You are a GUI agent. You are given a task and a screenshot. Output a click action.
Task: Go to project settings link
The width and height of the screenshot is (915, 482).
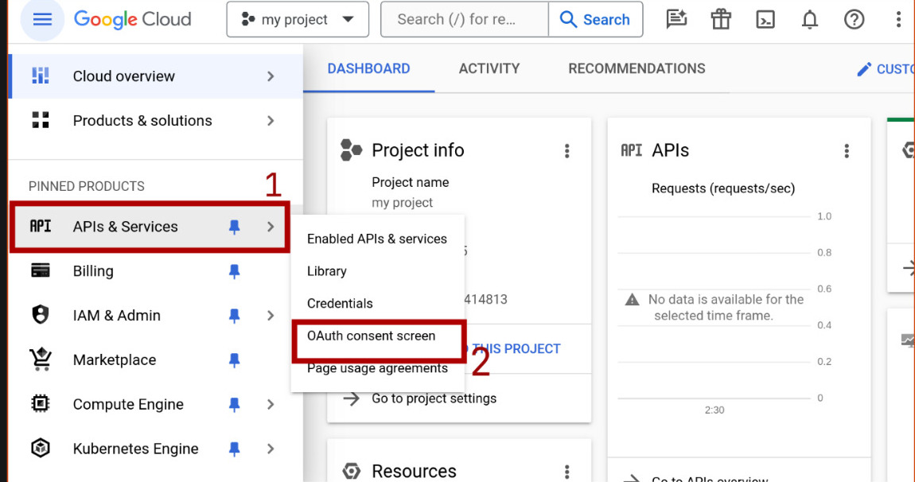(434, 398)
